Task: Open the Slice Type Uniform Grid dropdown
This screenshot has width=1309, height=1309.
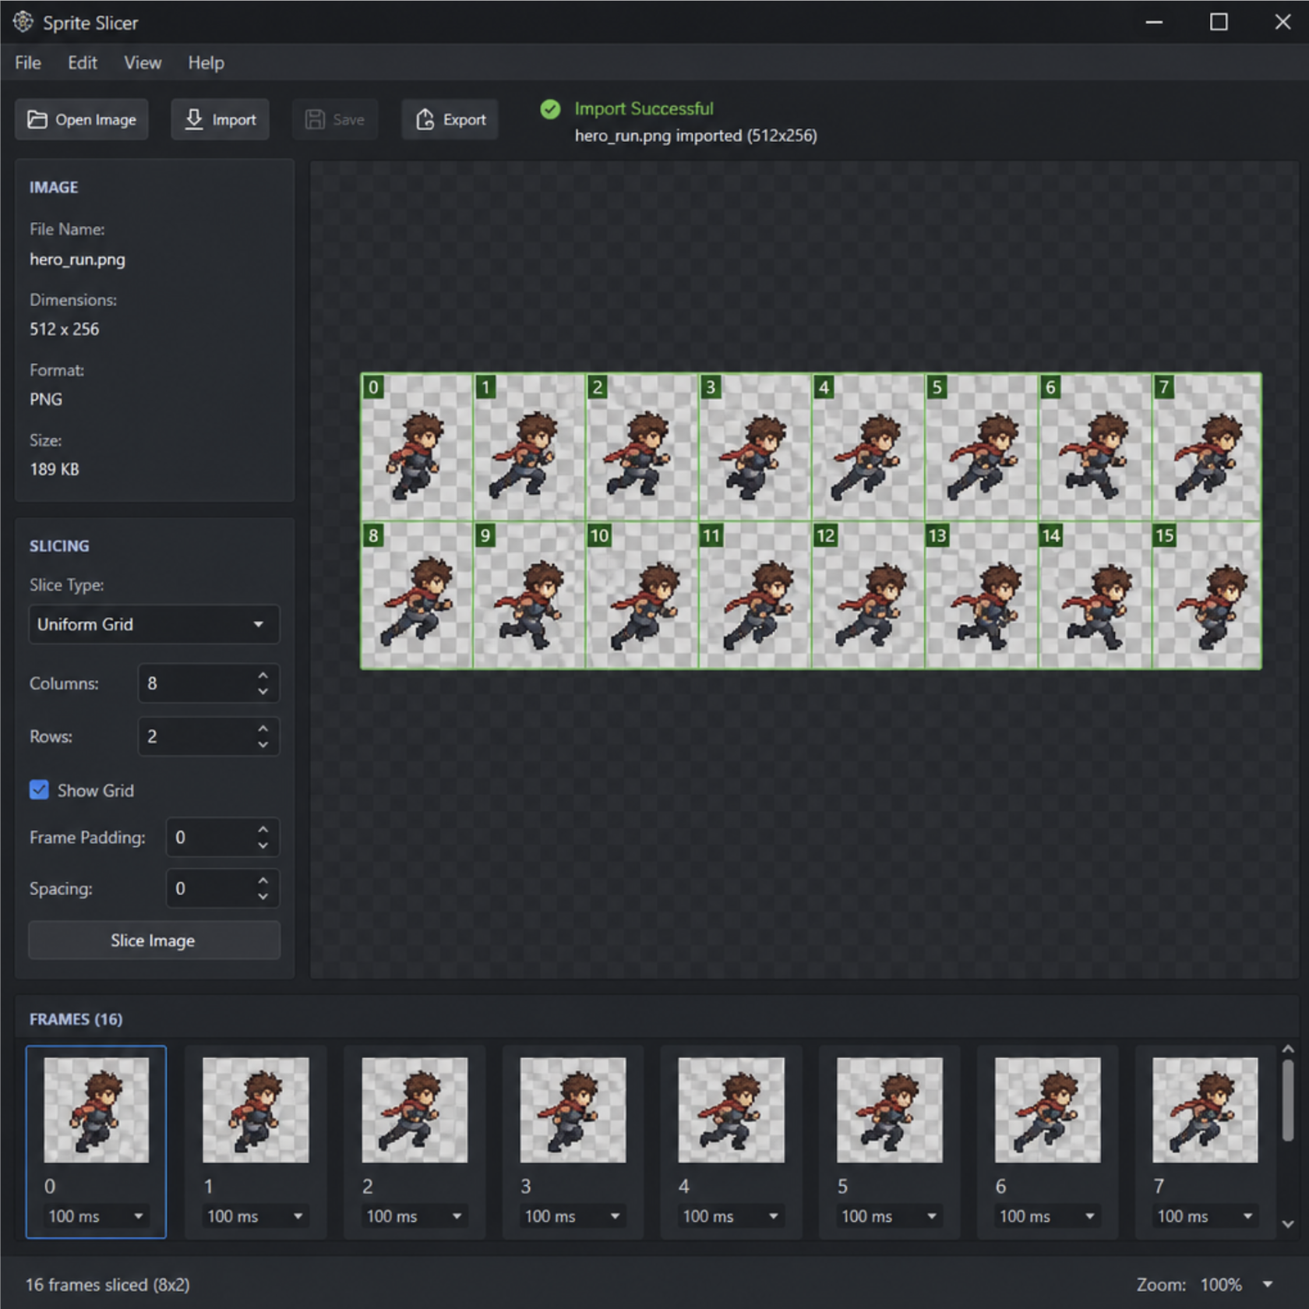Action: click(153, 624)
